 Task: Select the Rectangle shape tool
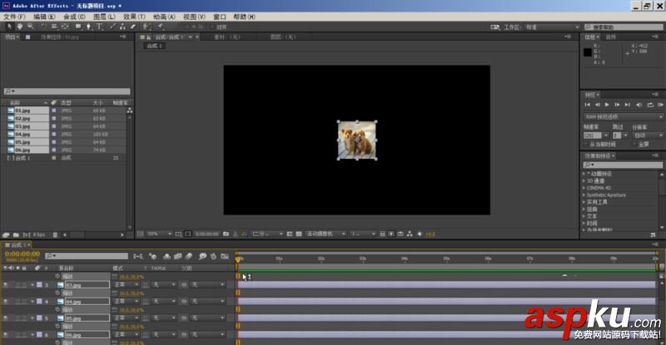pyautogui.click(x=78, y=27)
